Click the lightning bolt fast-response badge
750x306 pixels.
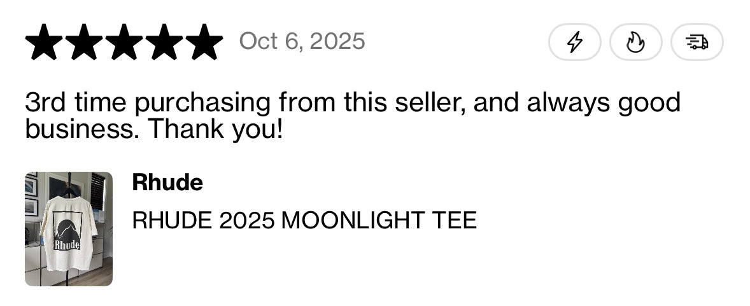pos(574,42)
